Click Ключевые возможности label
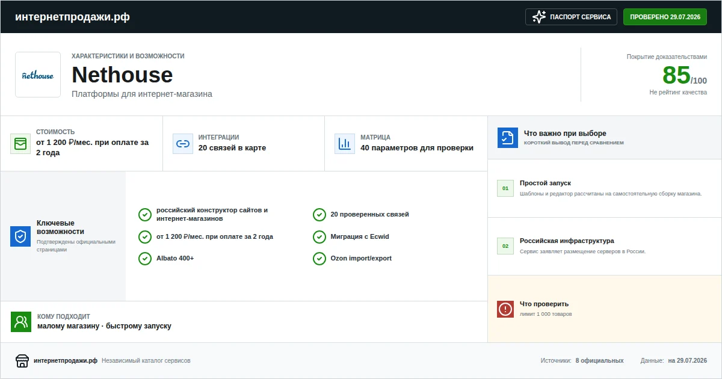 tap(60, 227)
